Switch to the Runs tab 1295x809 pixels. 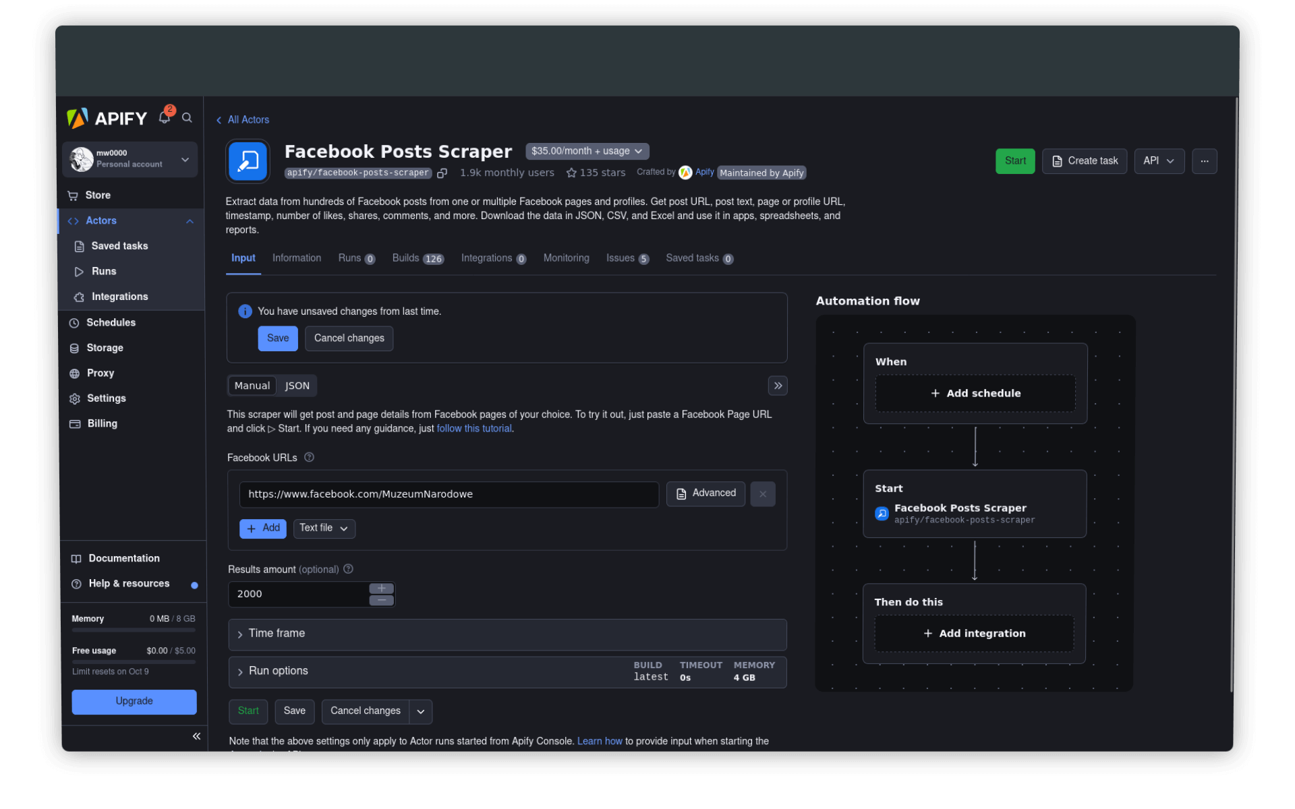point(356,258)
